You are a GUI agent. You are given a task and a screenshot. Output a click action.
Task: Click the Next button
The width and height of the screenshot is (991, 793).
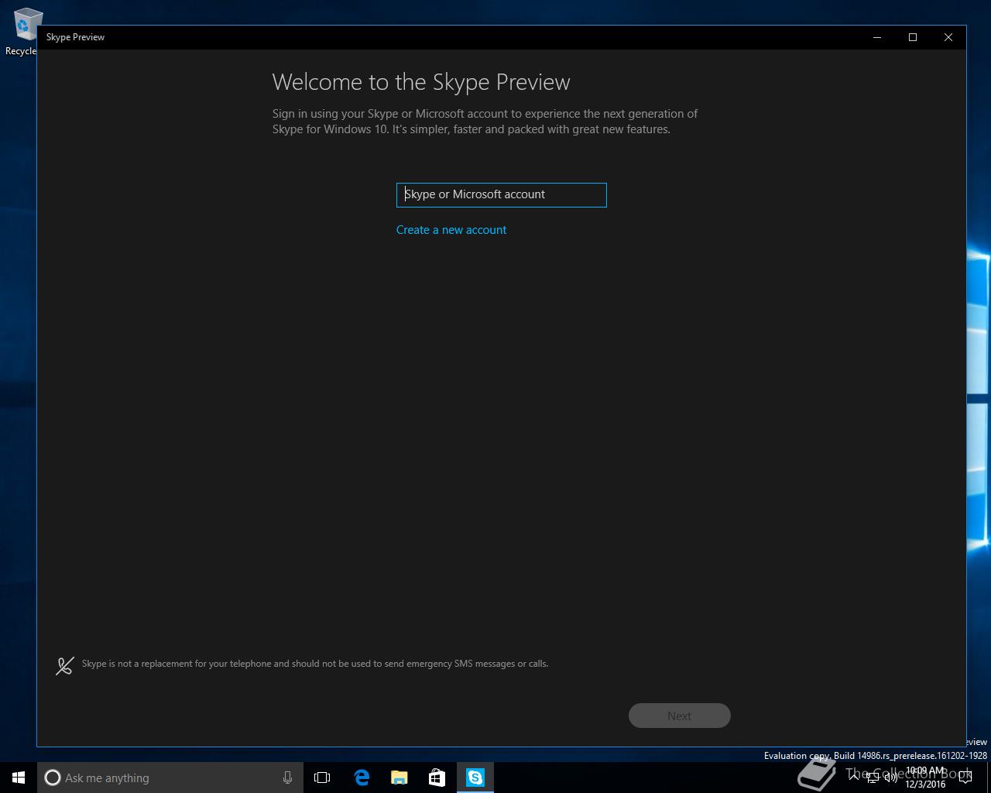(679, 716)
